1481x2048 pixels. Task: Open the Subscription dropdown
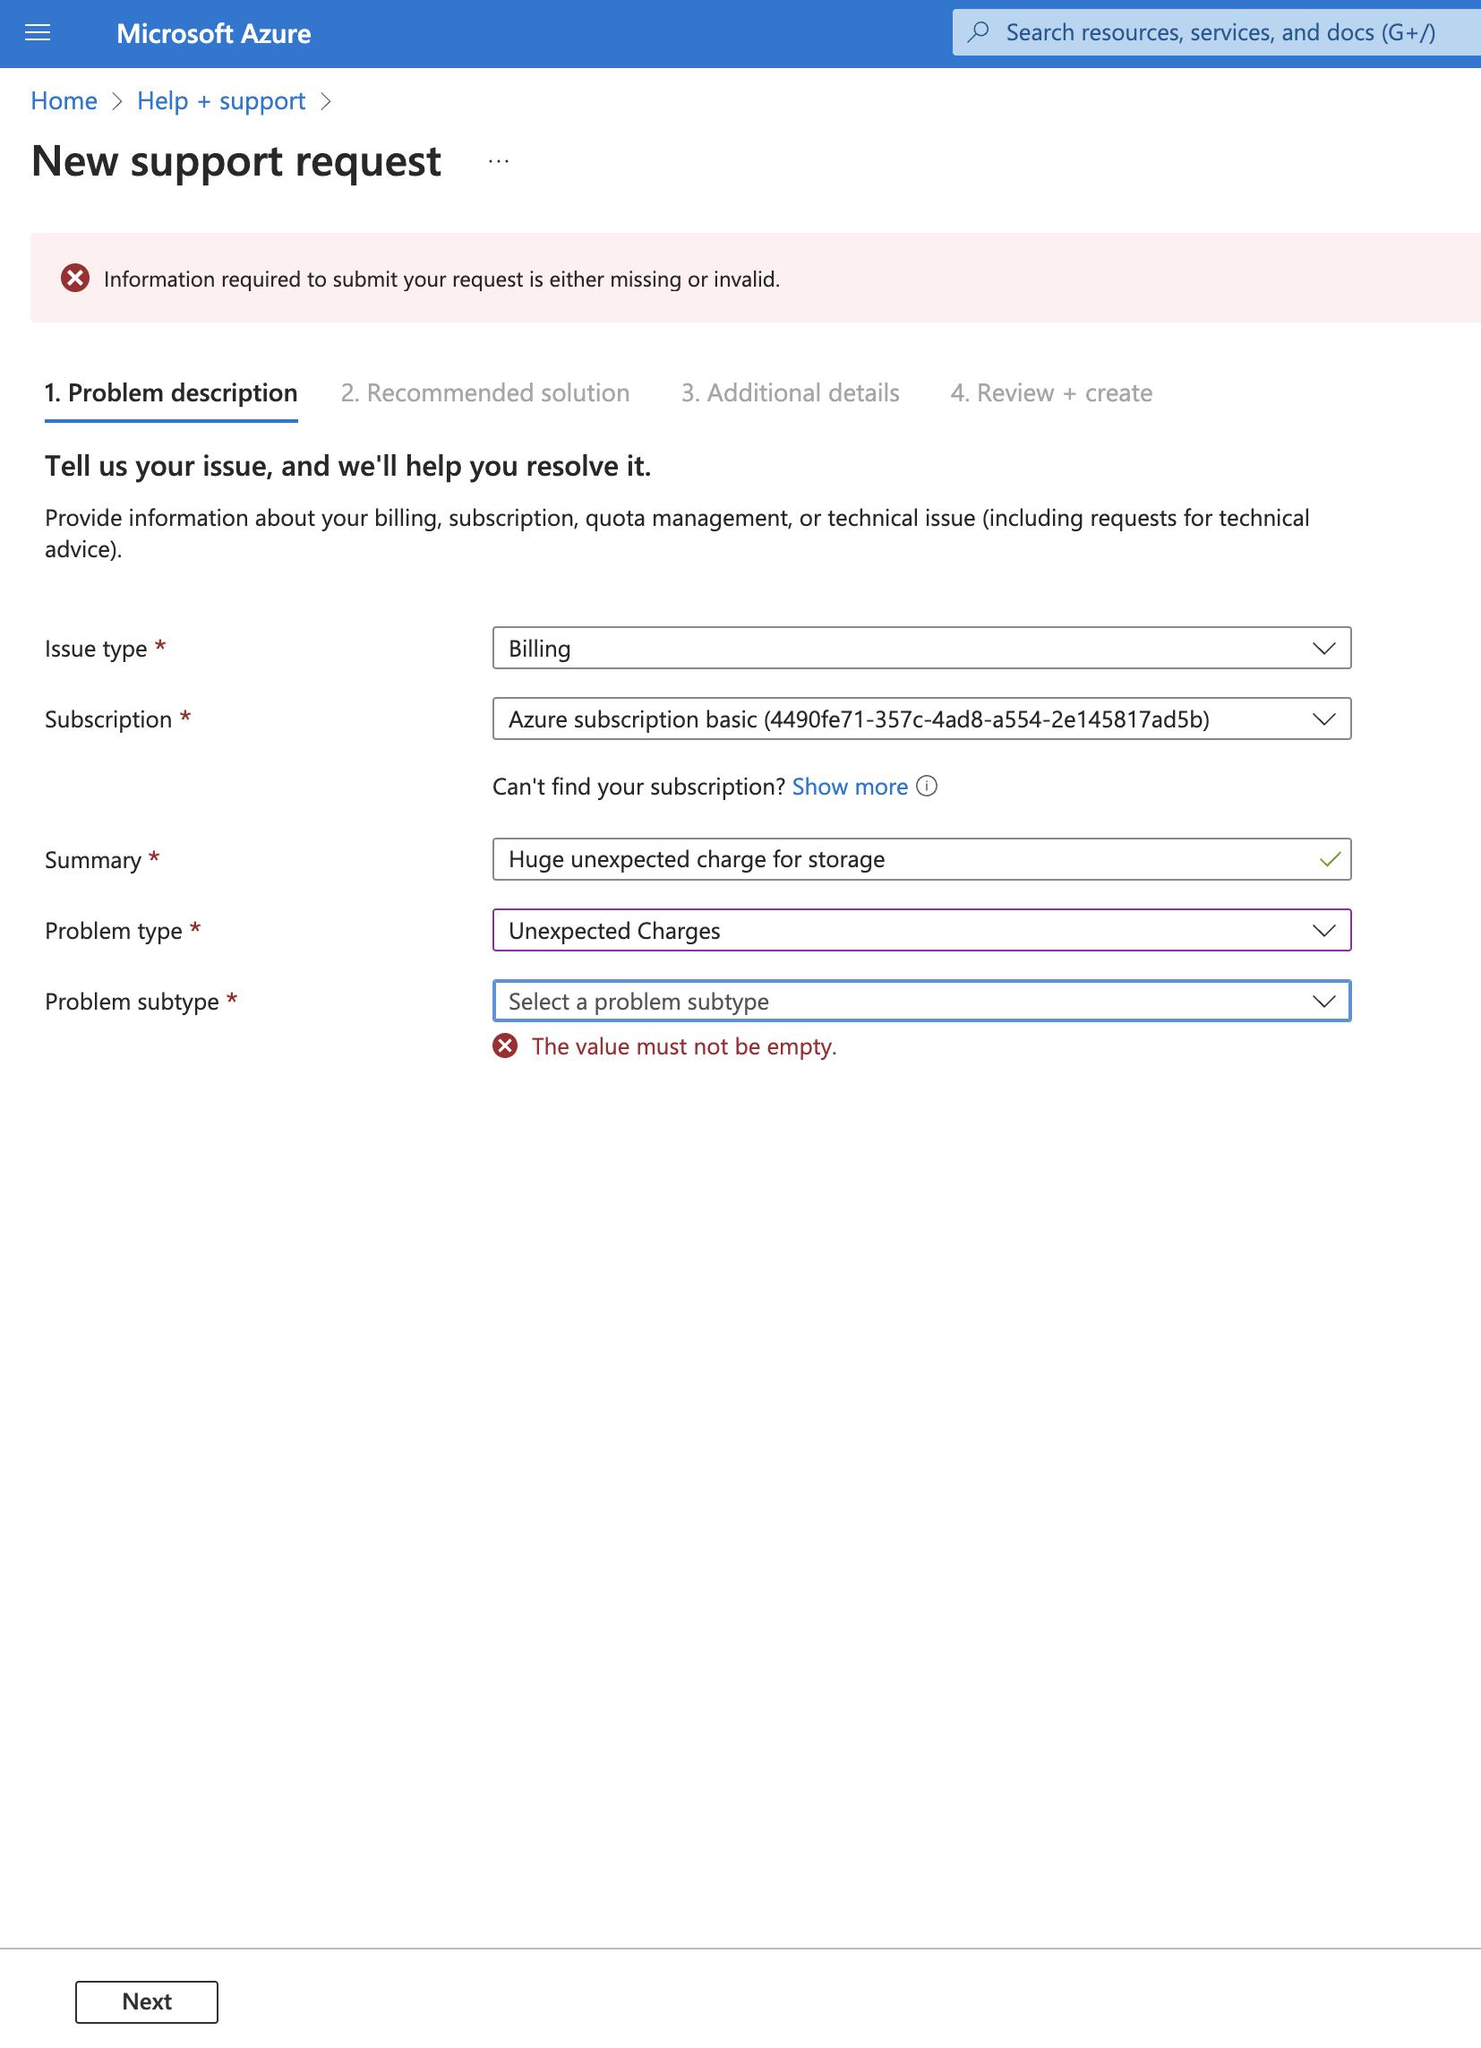[921, 719]
